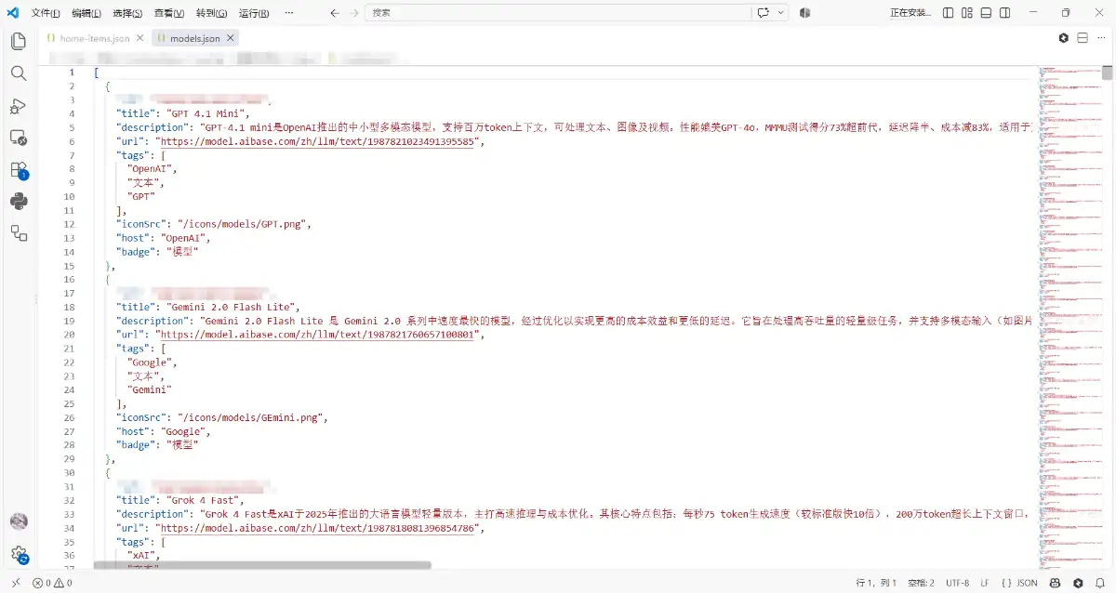Viewport: 1116px width, 593px height.
Task: Open the bottom activity bar view icon above account
Action: [18, 232]
